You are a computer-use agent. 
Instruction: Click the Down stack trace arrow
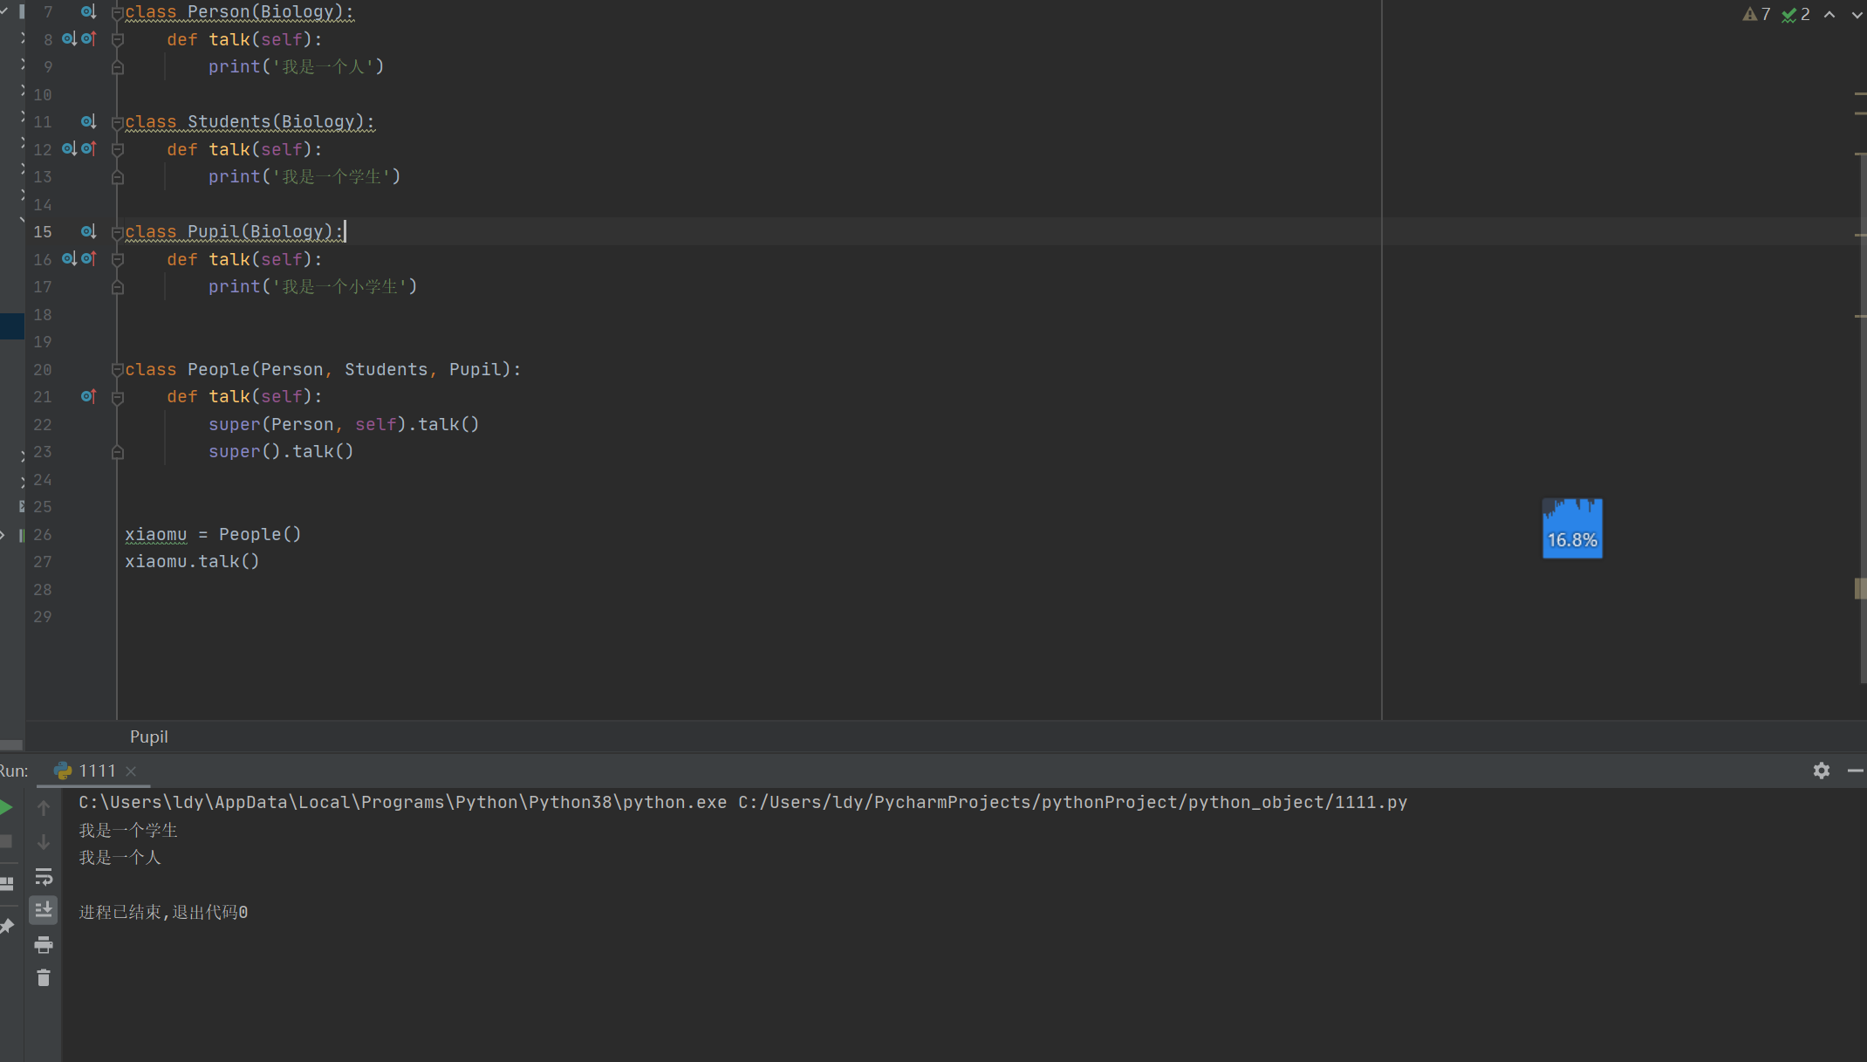44,842
